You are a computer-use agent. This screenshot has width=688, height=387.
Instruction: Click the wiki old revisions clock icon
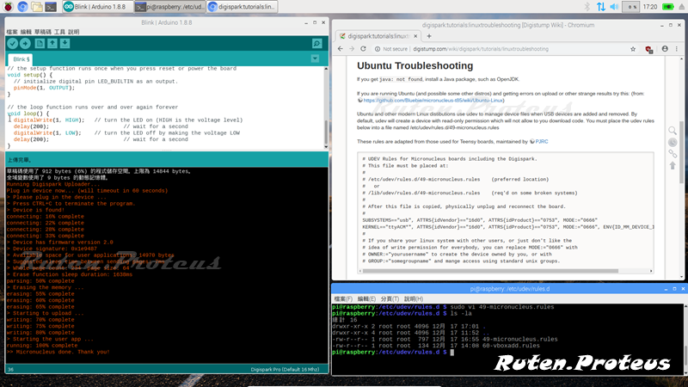pyautogui.click(x=673, y=142)
